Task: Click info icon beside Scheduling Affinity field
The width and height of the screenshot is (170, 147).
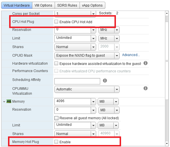Action: pos(105,80)
